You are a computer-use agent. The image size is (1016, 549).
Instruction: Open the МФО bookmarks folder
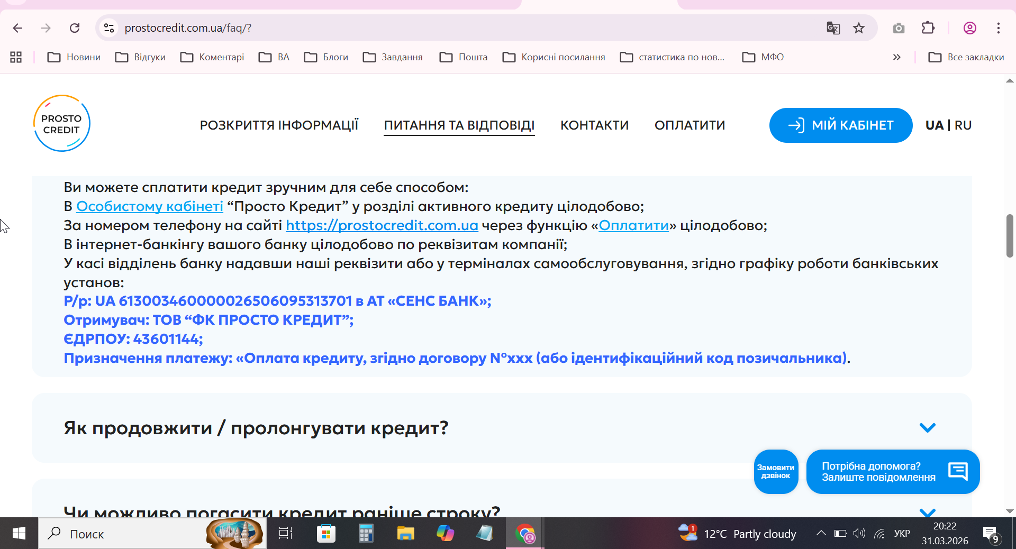coord(763,57)
